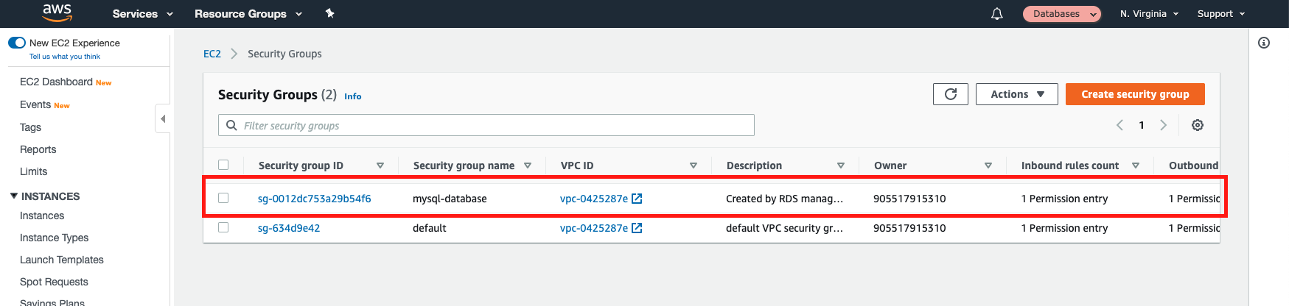Viewport: 1289px width, 306px height.
Task: Open the notifications bell icon
Action: tap(997, 14)
